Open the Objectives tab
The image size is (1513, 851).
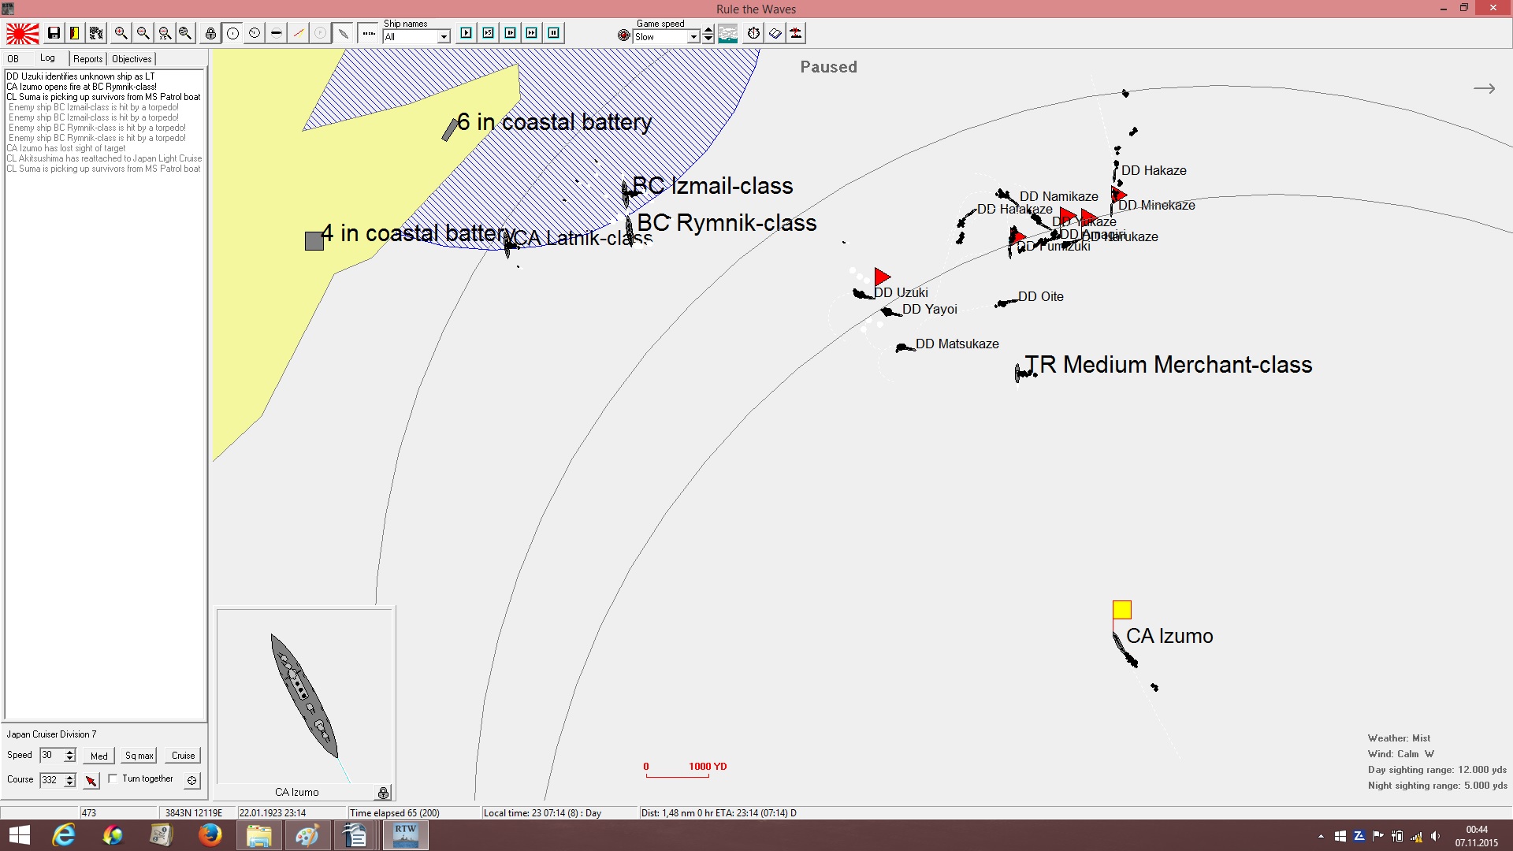(x=132, y=59)
